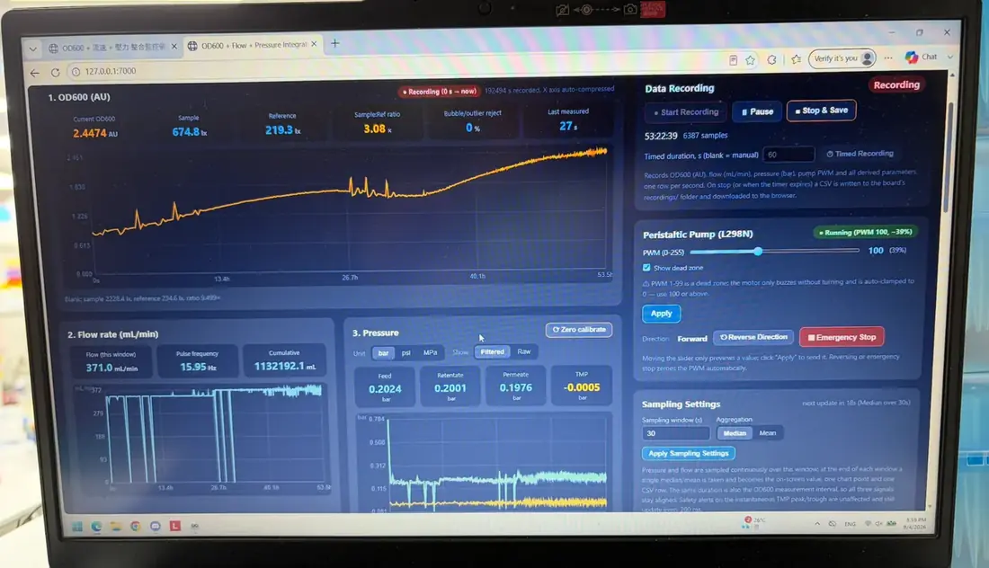The image size is (989, 568).
Task: Click Feed pressure value 0.2024
Action: pyautogui.click(x=385, y=389)
